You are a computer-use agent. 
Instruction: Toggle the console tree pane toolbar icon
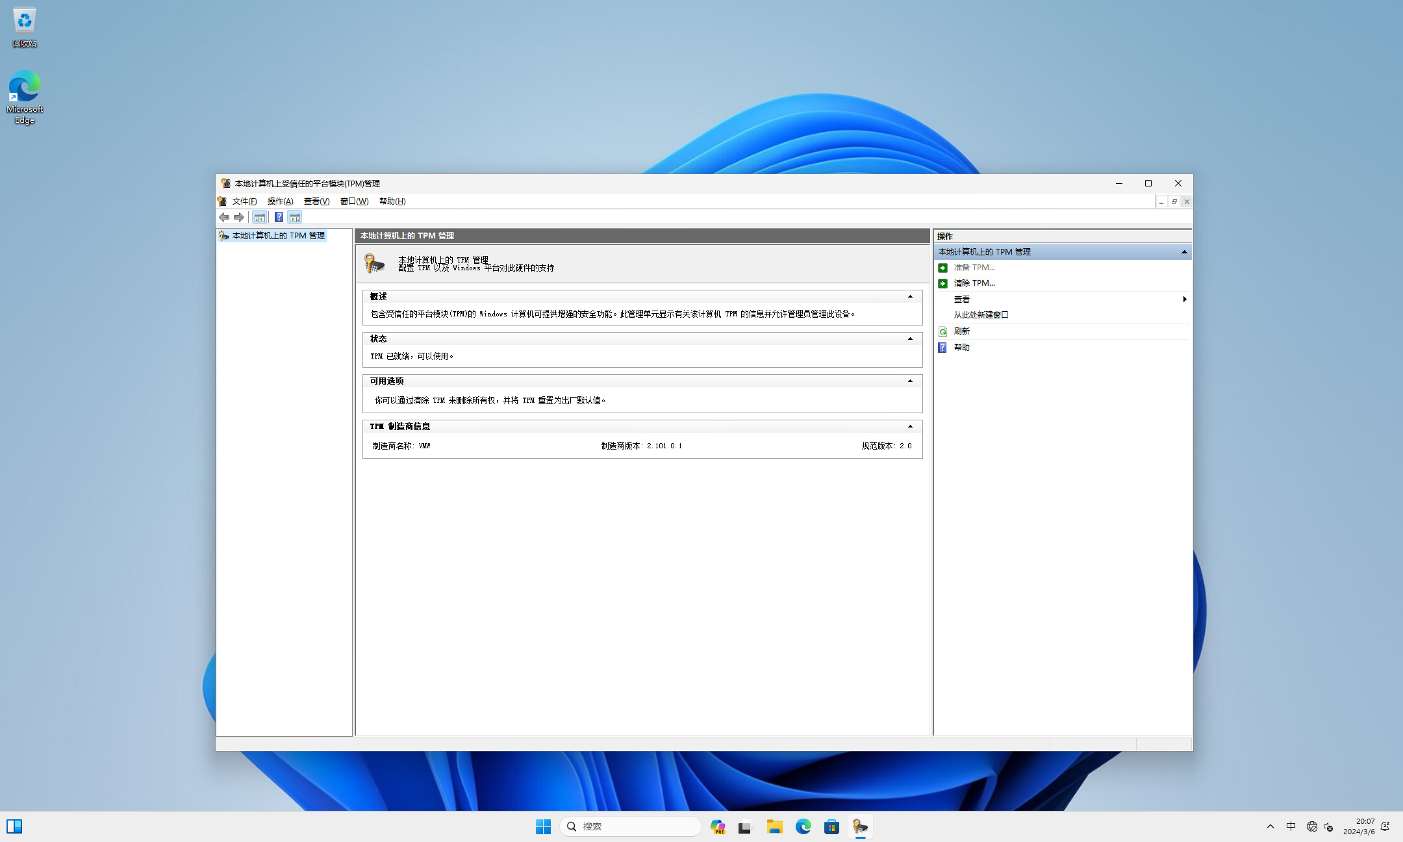click(x=259, y=218)
